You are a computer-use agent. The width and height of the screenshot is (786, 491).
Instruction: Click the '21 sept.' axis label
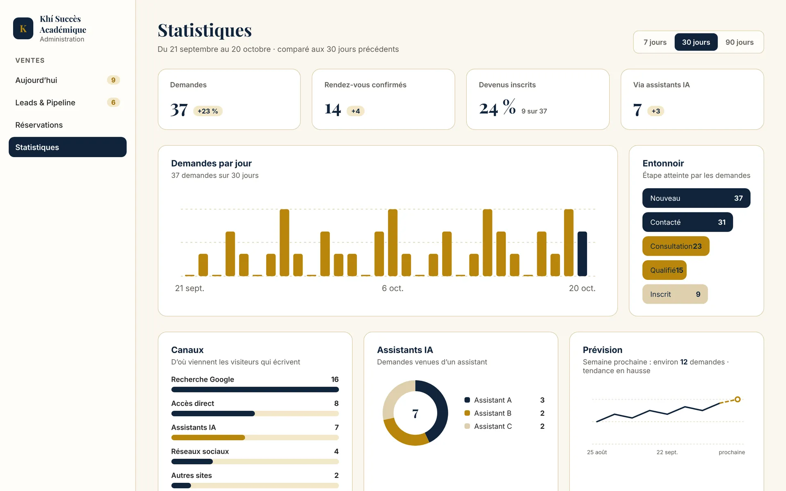(x=190, y=288)
